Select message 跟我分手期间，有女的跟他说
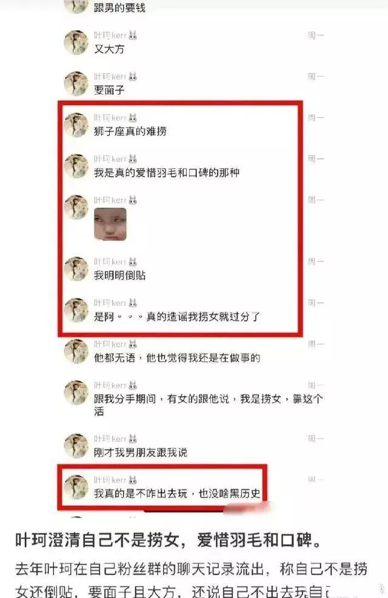Viewport: 388px width, 598px height. [x=209, y=405]
